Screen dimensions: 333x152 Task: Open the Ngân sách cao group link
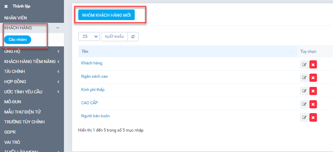(x=94, y=76)
